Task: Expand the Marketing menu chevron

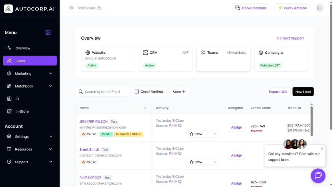Action: coord(51,73)
